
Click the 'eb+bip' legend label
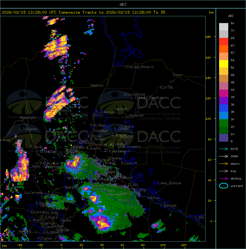tap(236, 179)
